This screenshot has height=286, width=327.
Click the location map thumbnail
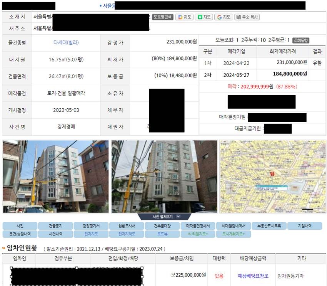click(x=273, y=177)
